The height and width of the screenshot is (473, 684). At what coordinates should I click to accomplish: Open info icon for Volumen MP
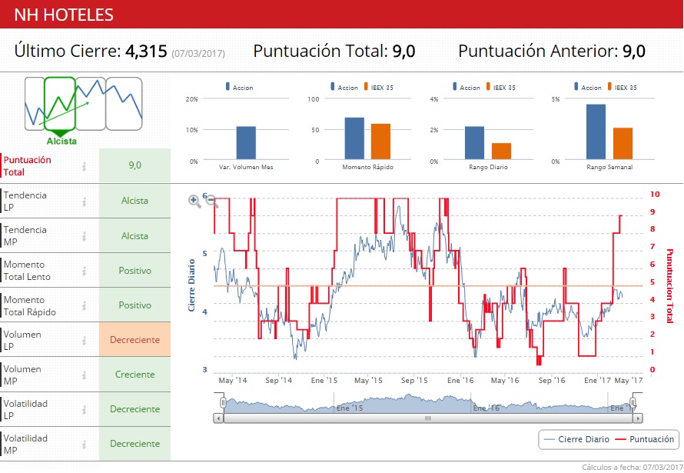click(85, 375)
